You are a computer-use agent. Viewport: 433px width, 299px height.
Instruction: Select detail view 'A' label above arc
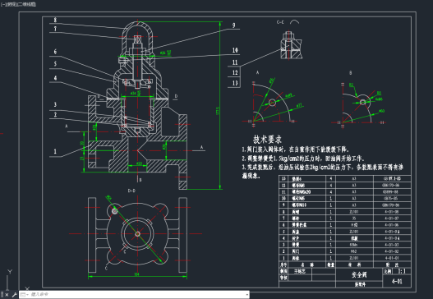pyautogui.click(x=257, y=72)
